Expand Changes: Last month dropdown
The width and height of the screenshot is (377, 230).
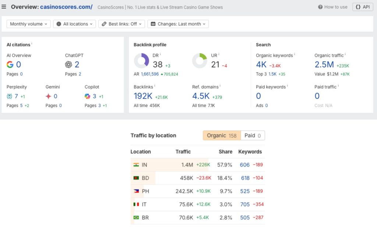[178, 24]
